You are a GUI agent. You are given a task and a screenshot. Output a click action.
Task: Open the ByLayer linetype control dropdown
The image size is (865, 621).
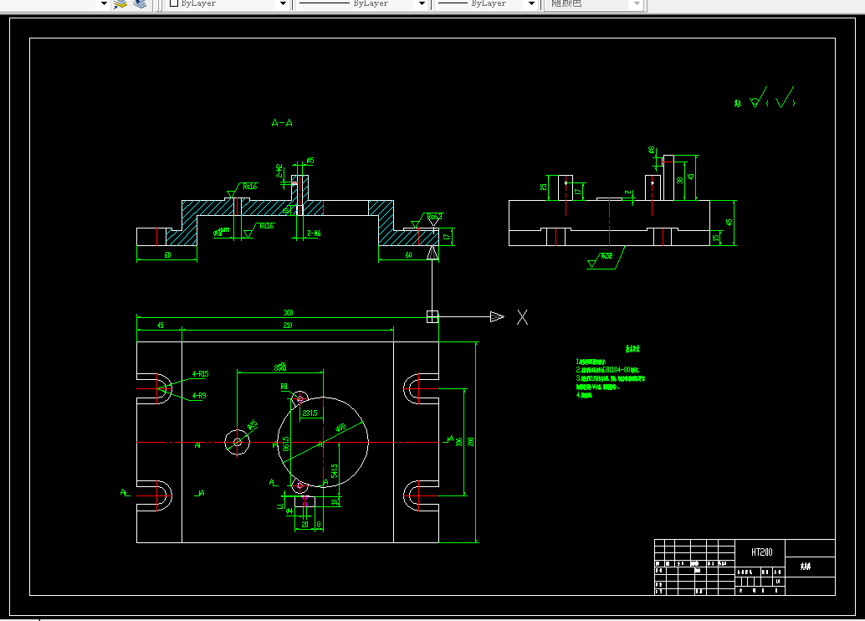tap(422, 4)
